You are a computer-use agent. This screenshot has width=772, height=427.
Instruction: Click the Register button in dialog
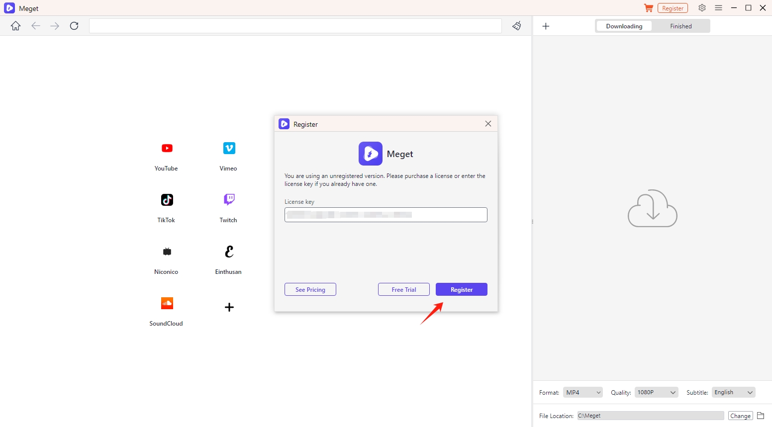tap(462, 289)
